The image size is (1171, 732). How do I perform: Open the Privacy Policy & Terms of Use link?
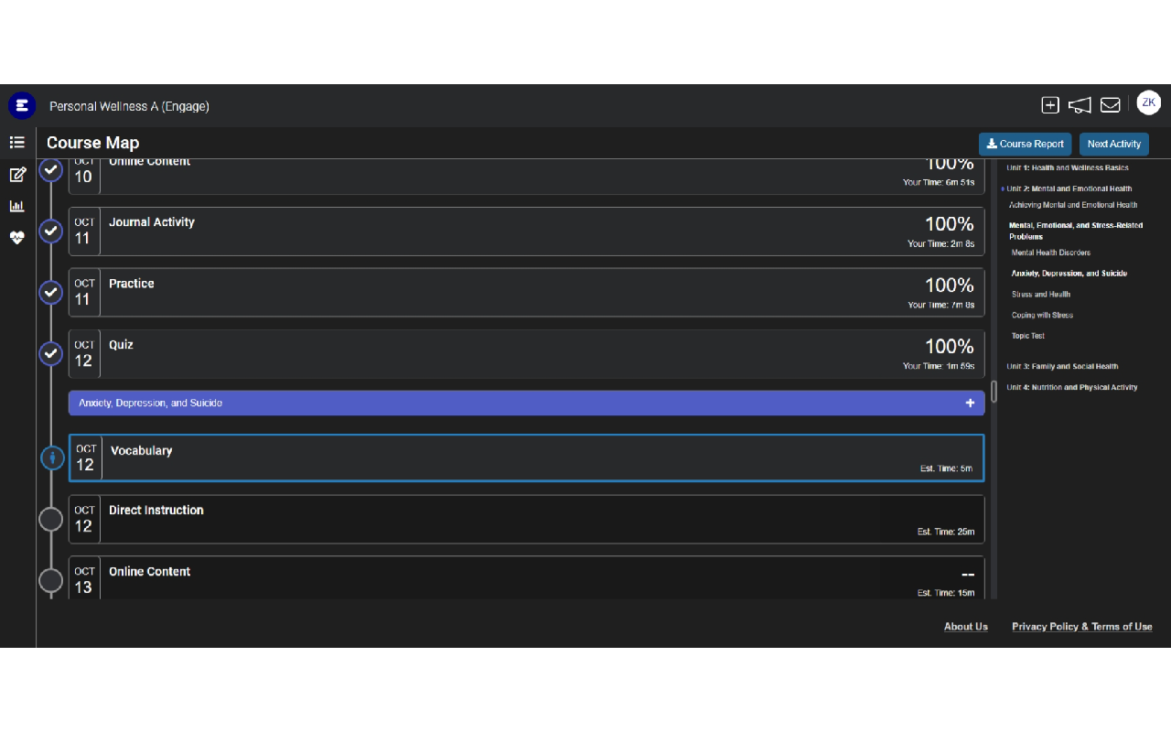point(1081,626)
